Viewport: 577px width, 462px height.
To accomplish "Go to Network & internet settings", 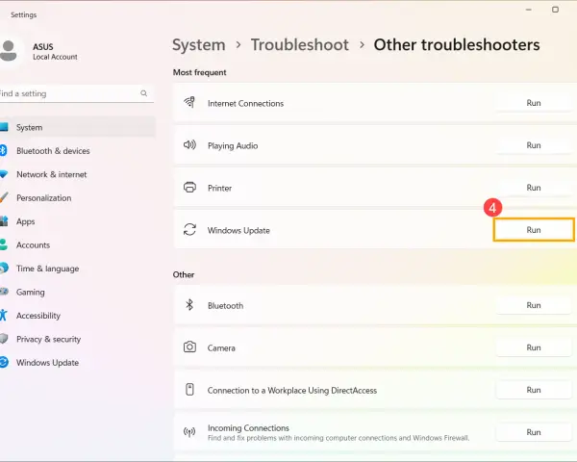I will 77,174.
